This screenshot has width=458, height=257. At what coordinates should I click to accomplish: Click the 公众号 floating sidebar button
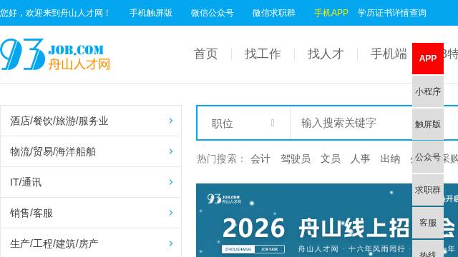pos(428,157)
